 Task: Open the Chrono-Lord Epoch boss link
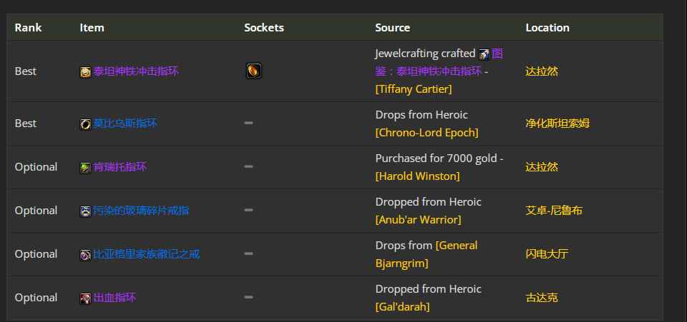coord(427,133)
